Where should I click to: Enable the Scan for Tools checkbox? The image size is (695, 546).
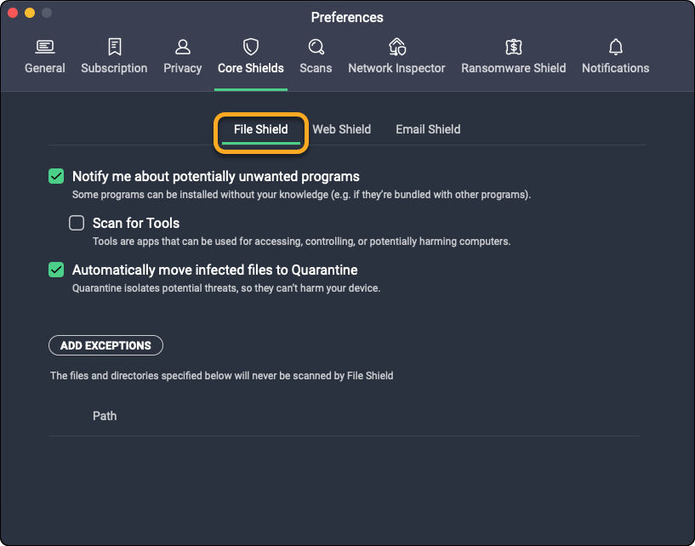coord(77,224)
